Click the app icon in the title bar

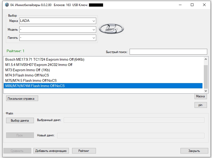7,5
